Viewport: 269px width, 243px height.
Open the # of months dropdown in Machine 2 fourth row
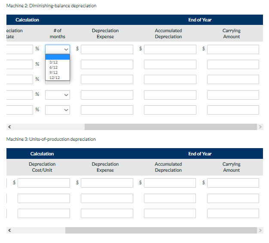(x=58, y=95)
